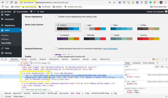This screenshot has height=98, width=168.
Task: Click the red error count badge
Action: point(154,59)
